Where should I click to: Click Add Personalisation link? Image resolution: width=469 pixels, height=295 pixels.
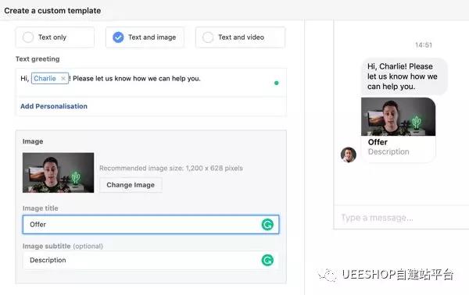point(54,106)
